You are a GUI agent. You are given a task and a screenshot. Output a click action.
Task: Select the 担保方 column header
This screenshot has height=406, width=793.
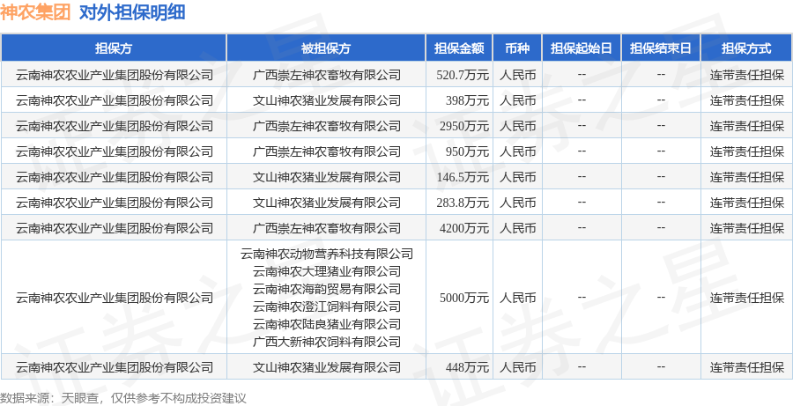click(x=114, y=48)
